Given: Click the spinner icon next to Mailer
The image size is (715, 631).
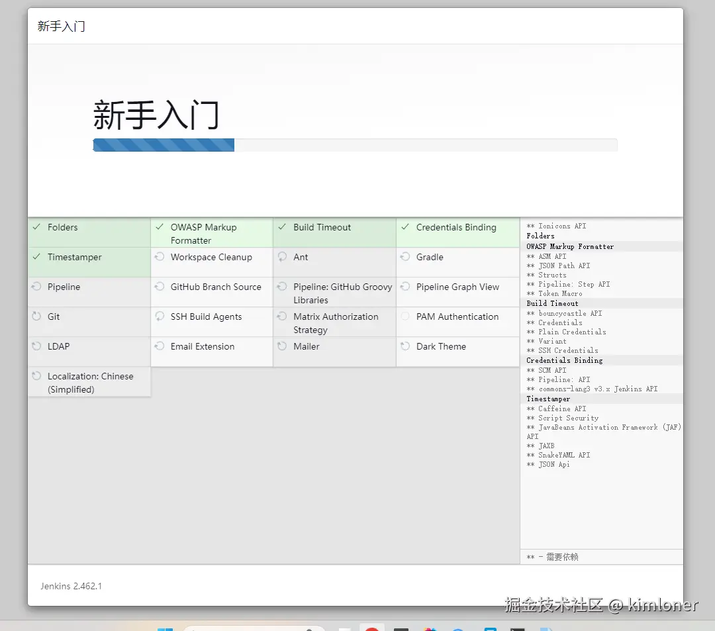Looking at the screenshot, I should (282, 346).
